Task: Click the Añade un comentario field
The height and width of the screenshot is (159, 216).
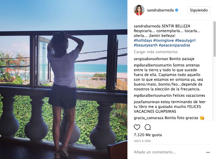Action: click(168, 152)
